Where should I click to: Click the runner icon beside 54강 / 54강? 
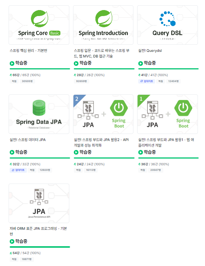coord(11,253)
